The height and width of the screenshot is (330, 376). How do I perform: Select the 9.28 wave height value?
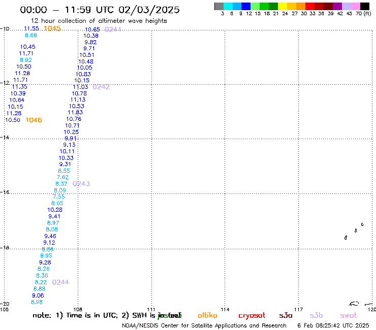pyautogui.click(x=45, y=262)
